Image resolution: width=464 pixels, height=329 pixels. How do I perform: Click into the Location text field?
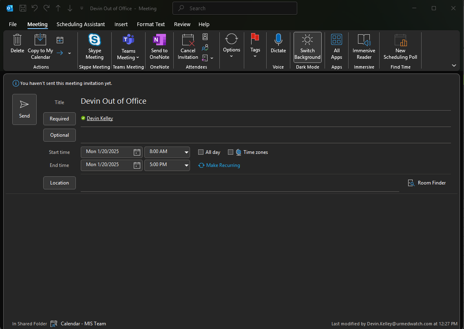(240, 183)
